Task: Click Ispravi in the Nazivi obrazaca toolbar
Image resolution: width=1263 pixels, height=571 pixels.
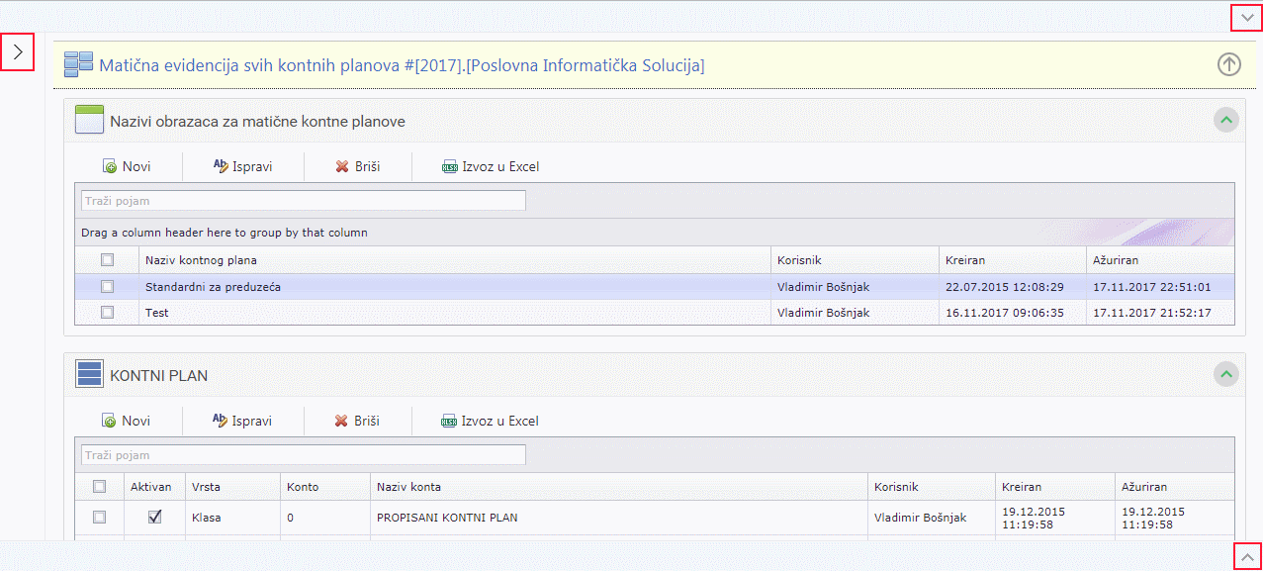Action: [x=242, y=166]
